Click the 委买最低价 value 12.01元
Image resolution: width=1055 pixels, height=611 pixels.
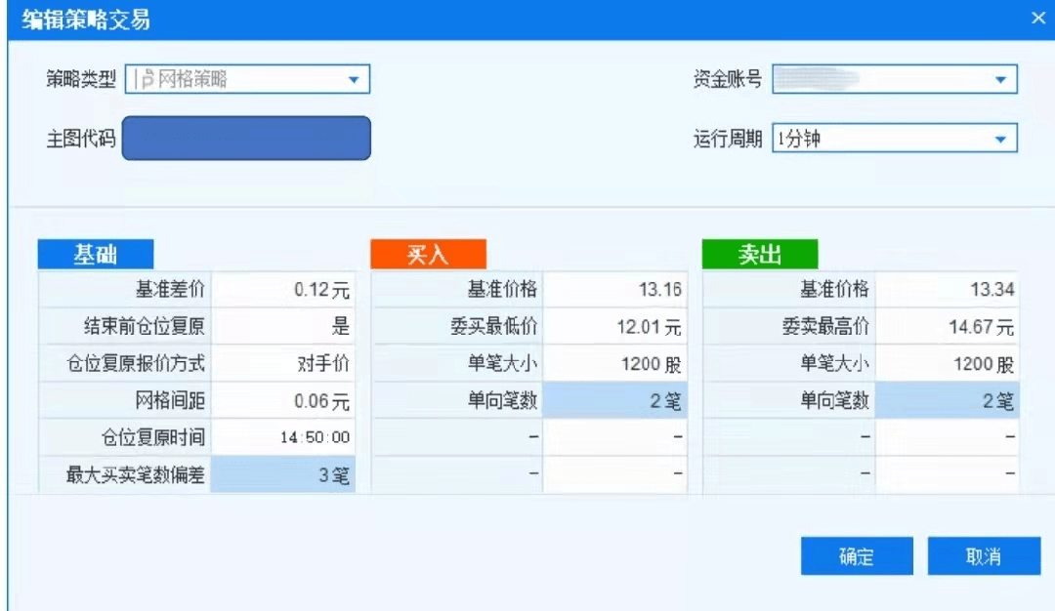tap(615, 326)
